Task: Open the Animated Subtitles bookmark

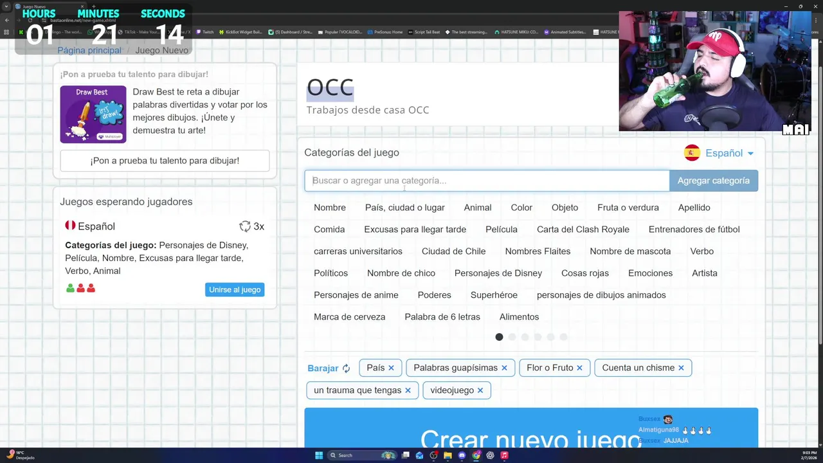Action: 564,32
